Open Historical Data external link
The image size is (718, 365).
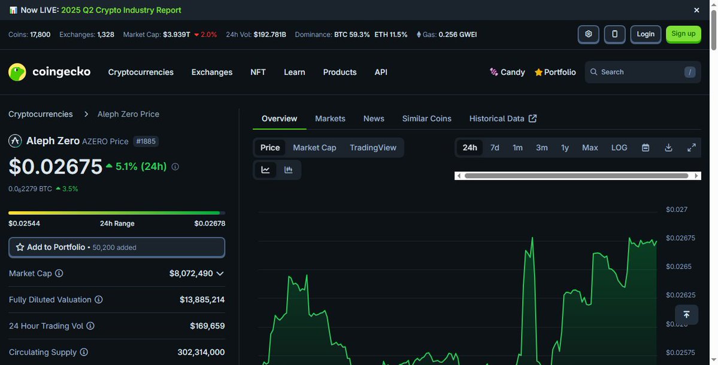pos(503,118)
